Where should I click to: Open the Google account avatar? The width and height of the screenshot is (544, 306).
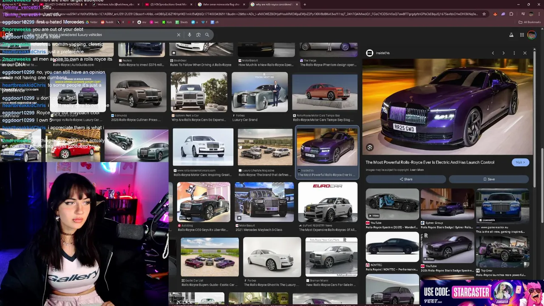[x=532, y=35]
